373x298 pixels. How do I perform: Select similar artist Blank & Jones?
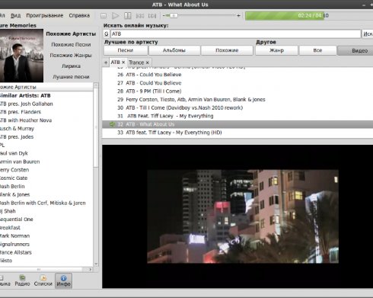click(x=15, y=194)
